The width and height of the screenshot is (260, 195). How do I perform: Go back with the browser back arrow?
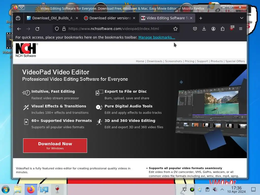pyautogui.click(x=19, y=29)
